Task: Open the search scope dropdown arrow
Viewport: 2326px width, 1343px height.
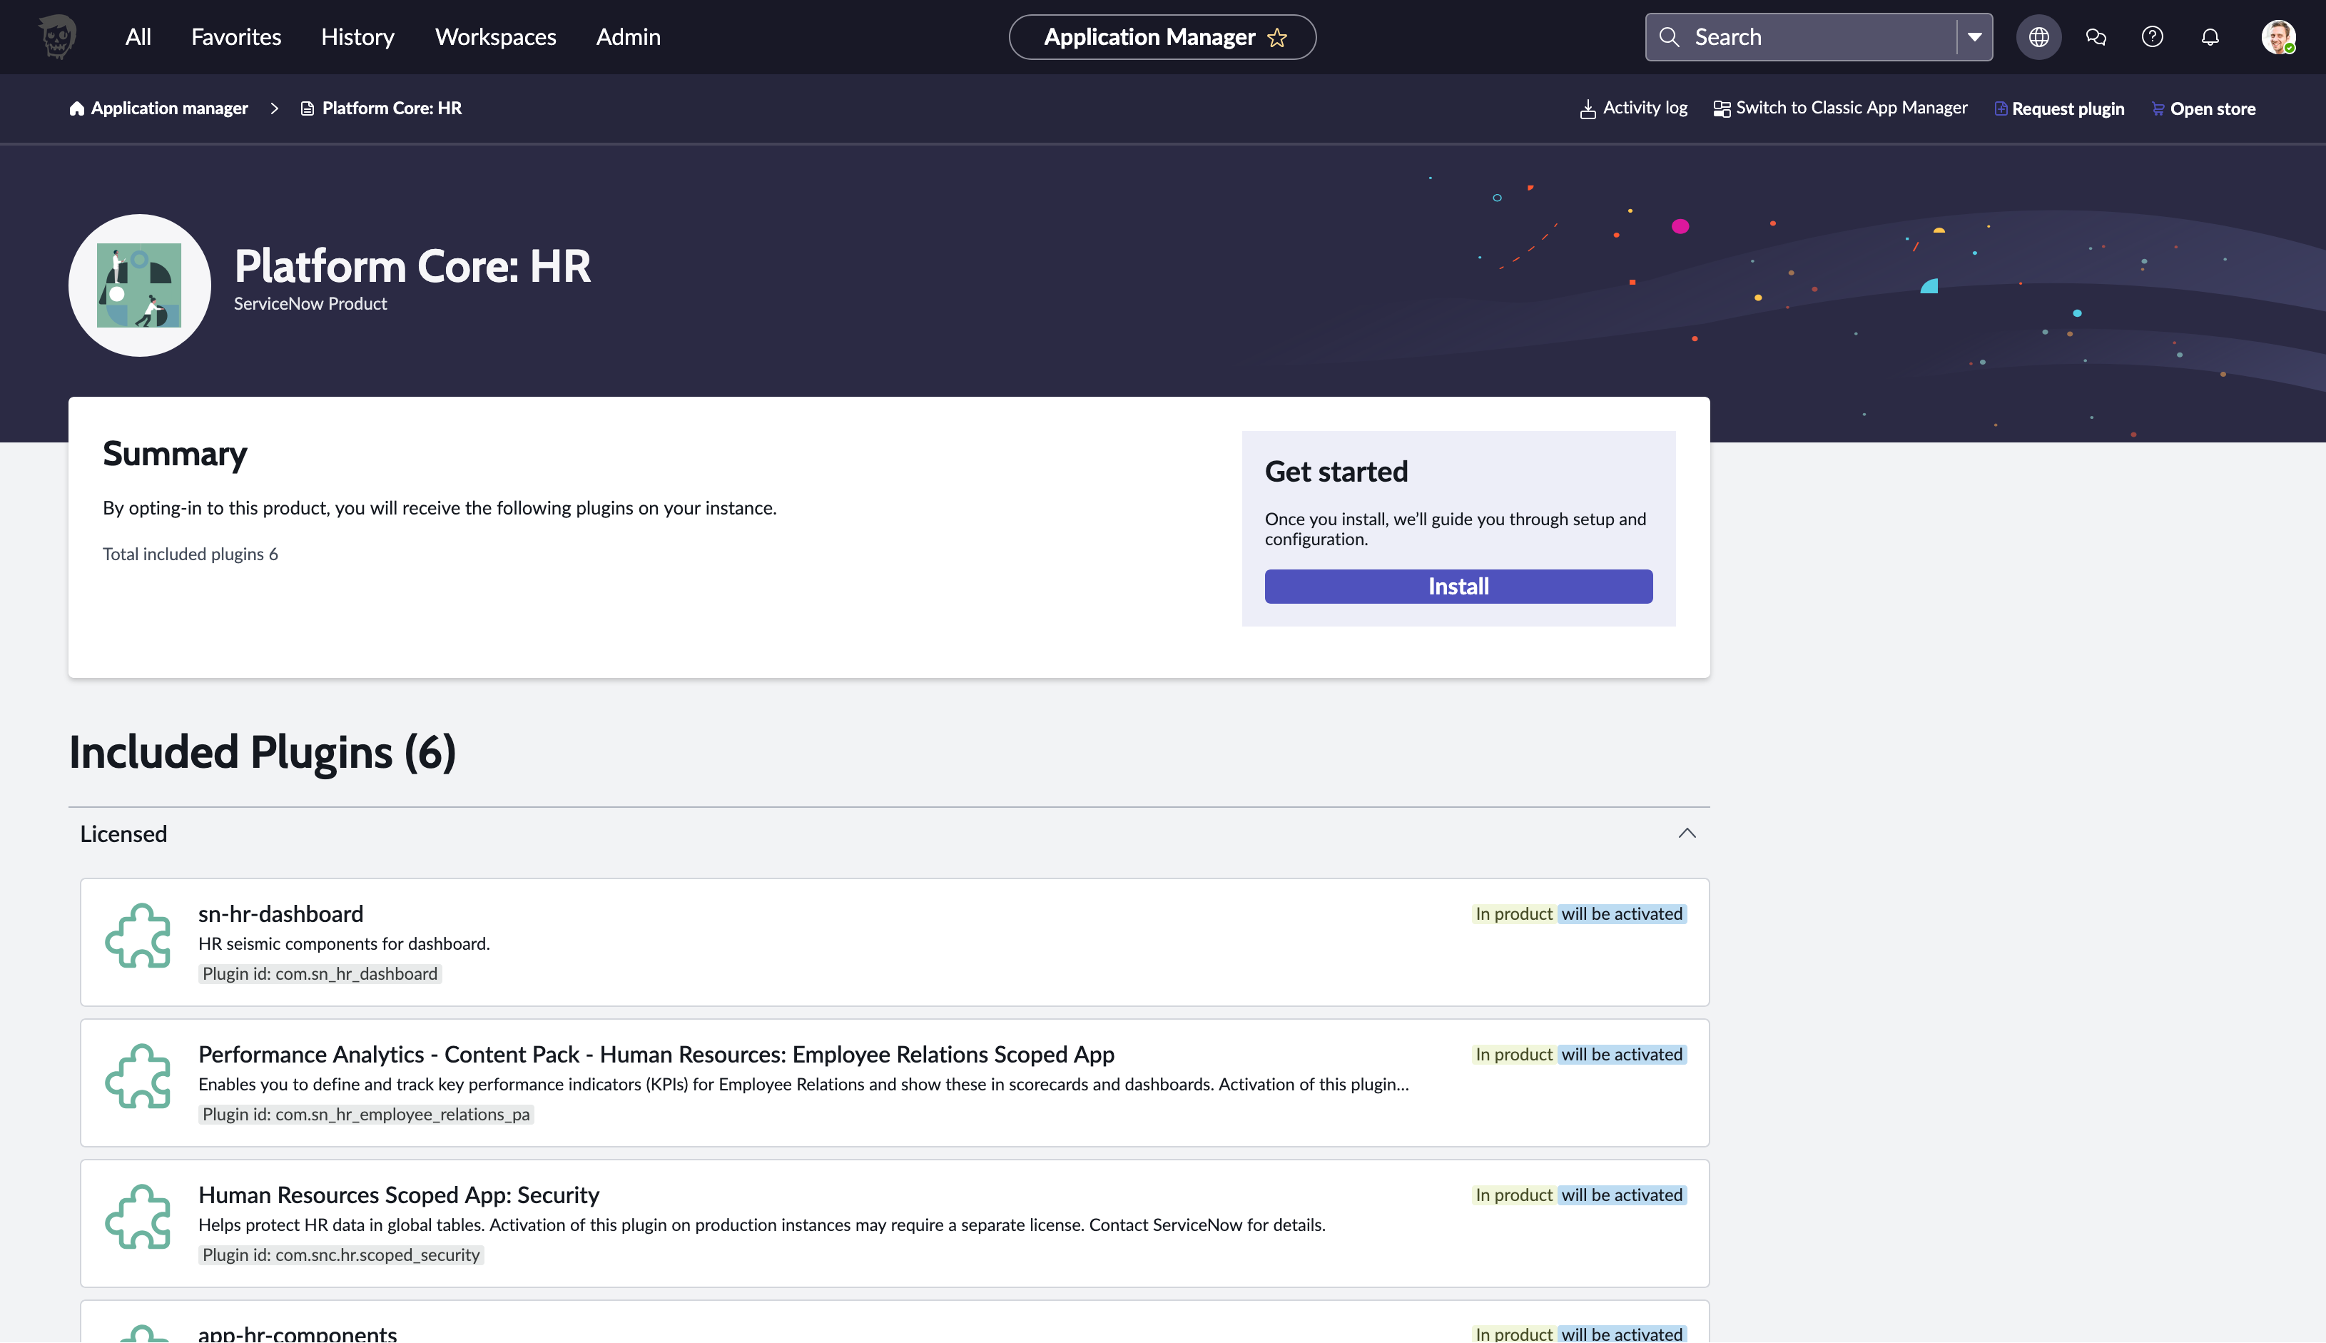Action: 1975,37
